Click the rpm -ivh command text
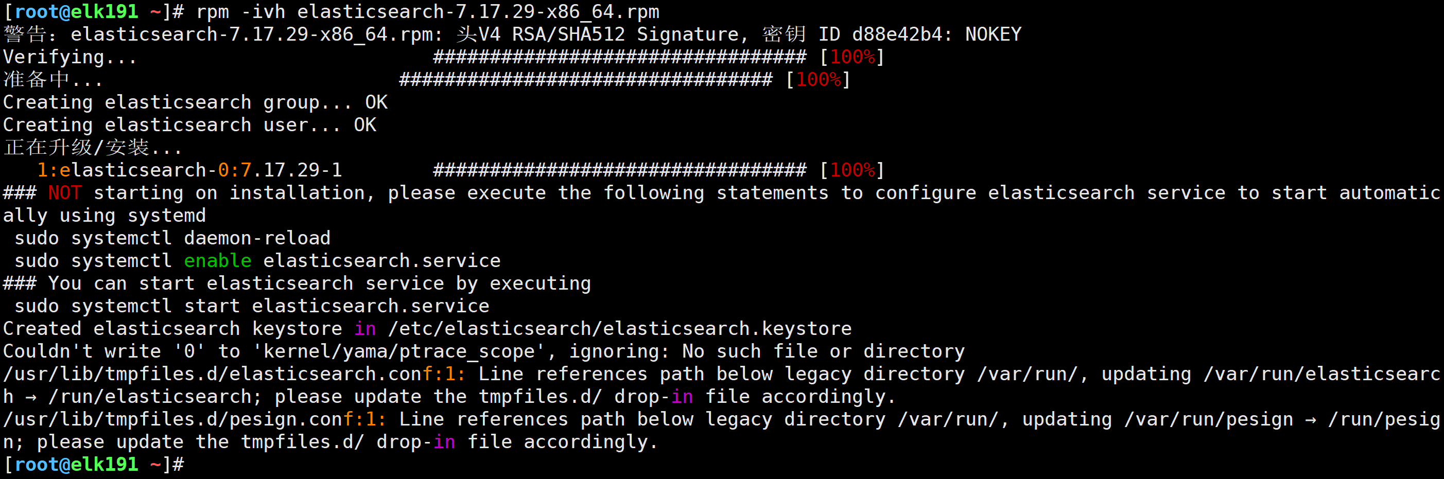The height and width of the screenshot is (479, 1444). pos(427,12)
